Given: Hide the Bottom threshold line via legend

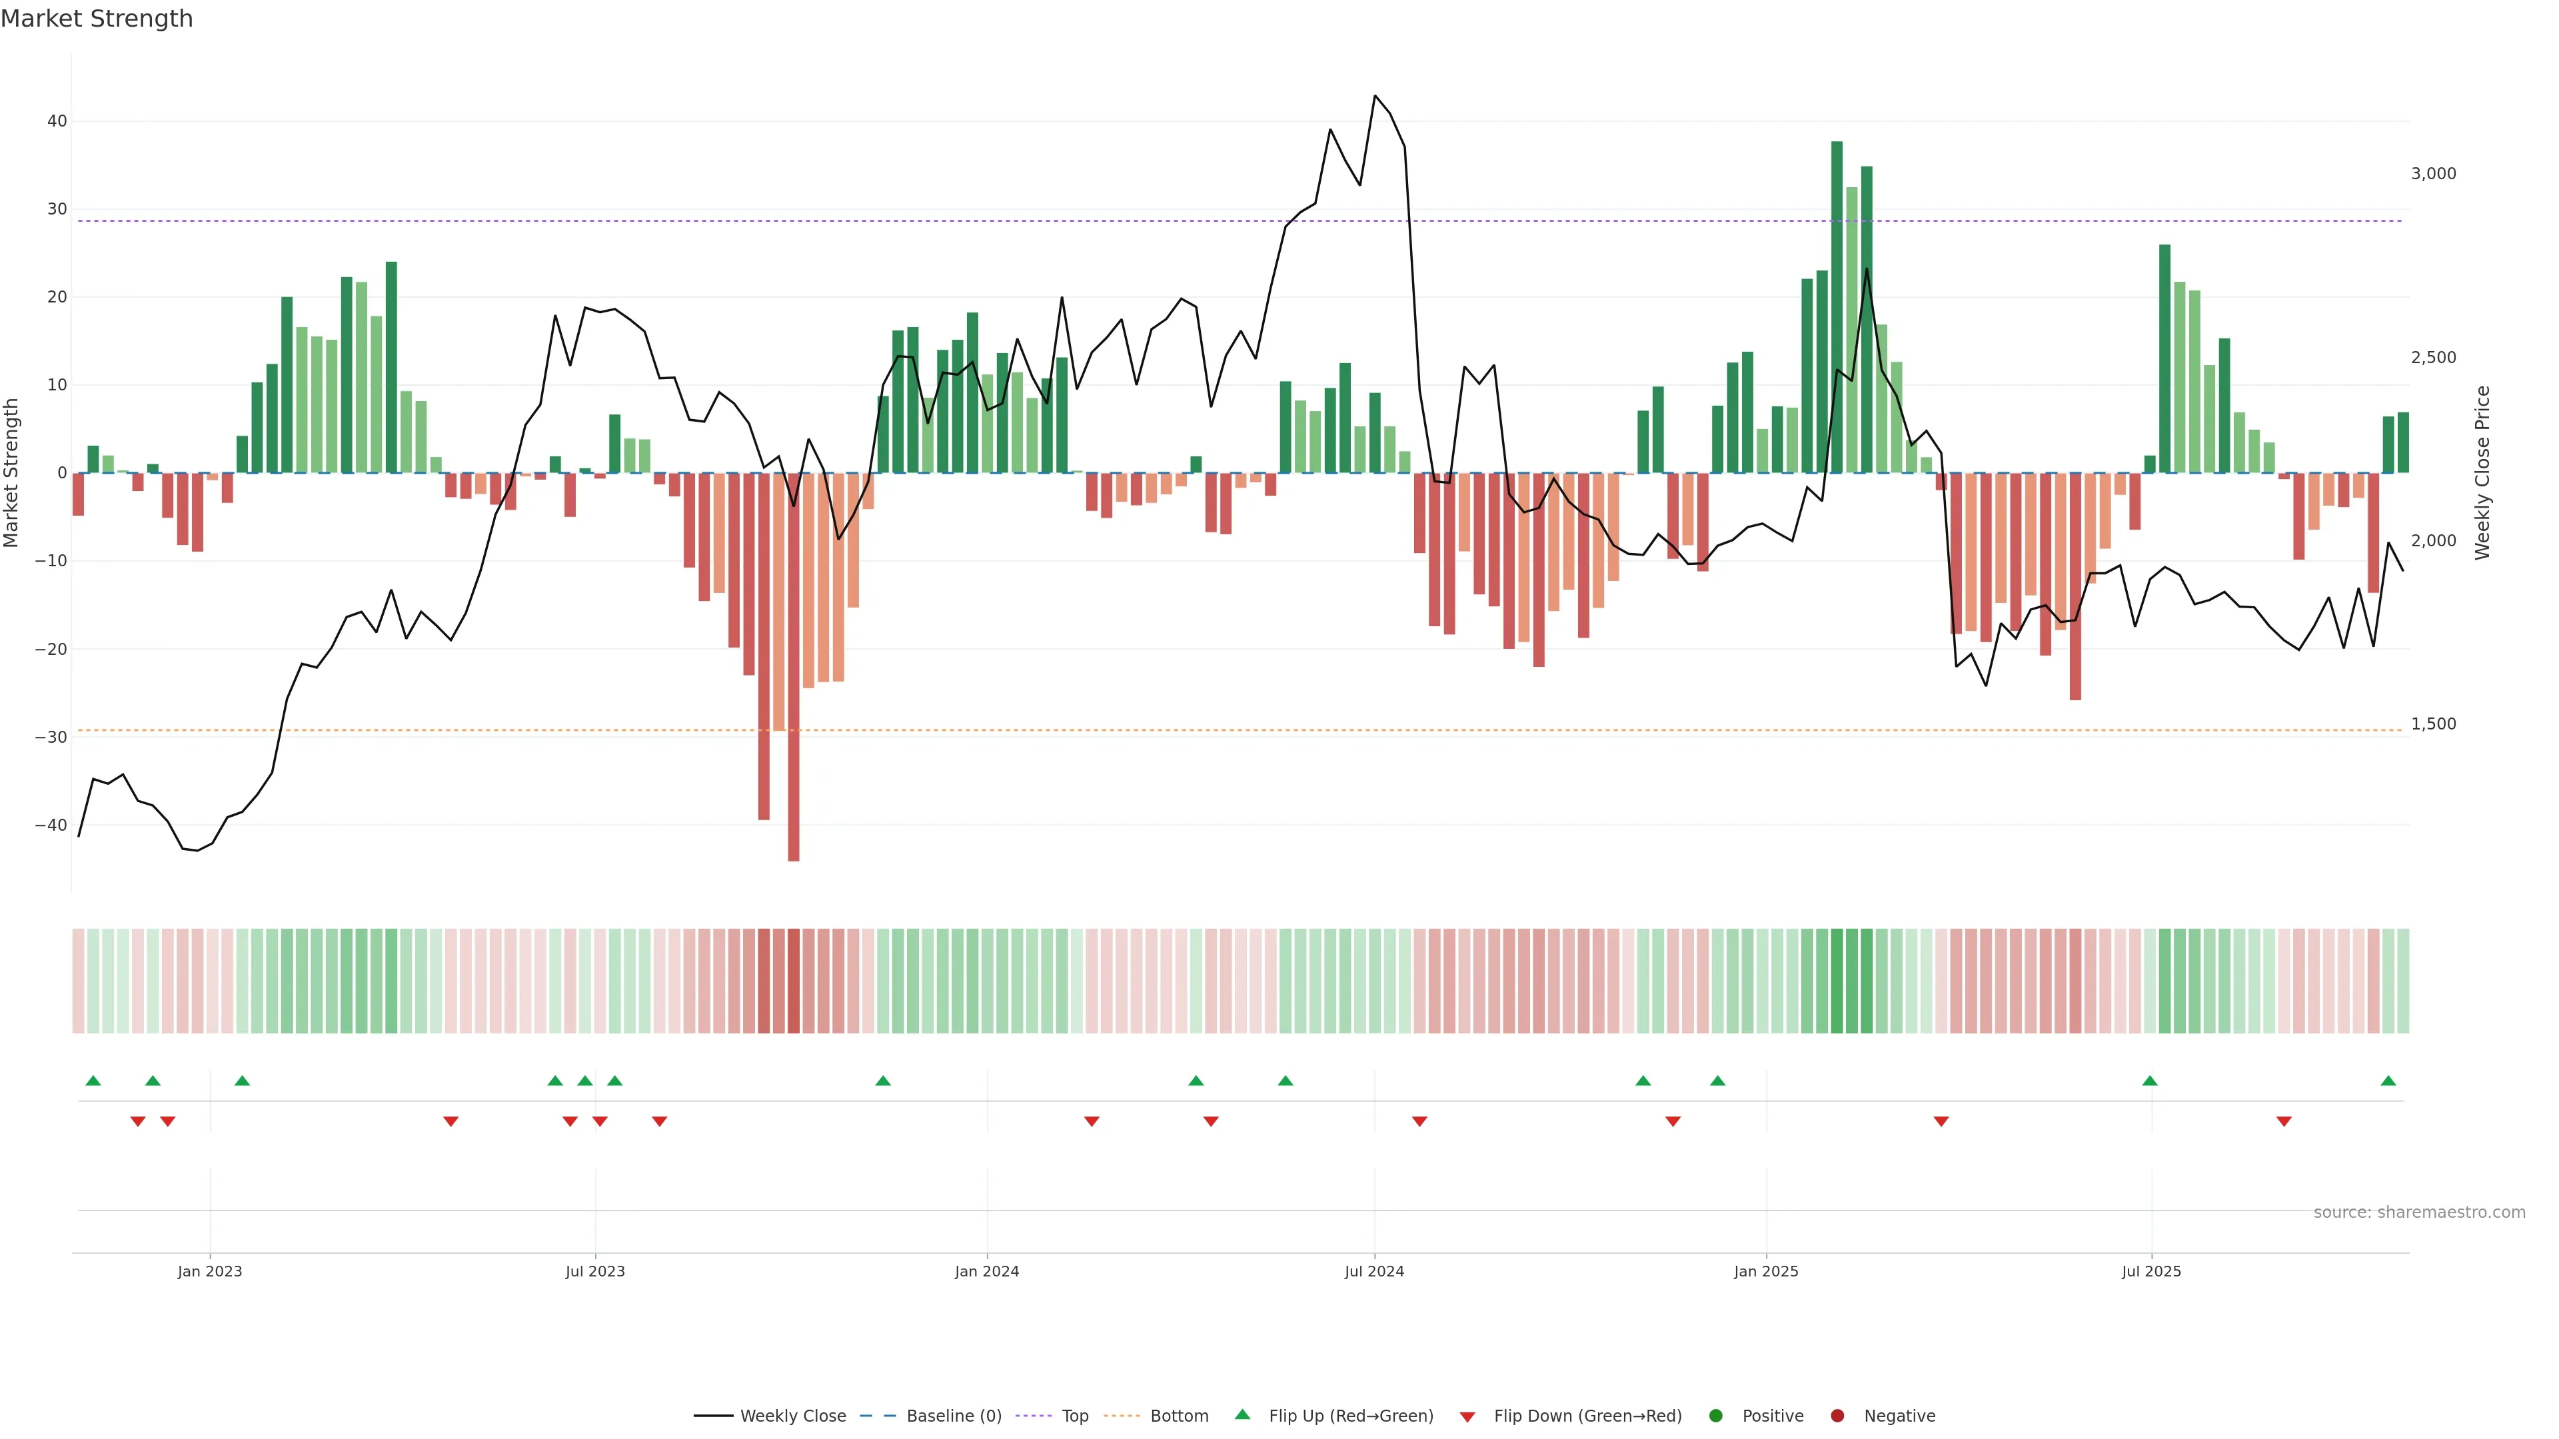Looking at the screenshot, I should click(x=1178, y=1416).
